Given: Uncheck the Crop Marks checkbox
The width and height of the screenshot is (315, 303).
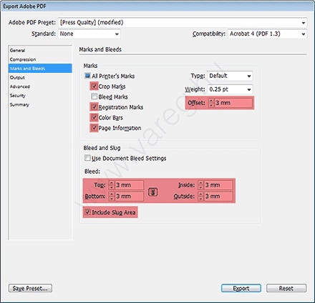Looking at the screenshot, I should [x=94, y=86].
